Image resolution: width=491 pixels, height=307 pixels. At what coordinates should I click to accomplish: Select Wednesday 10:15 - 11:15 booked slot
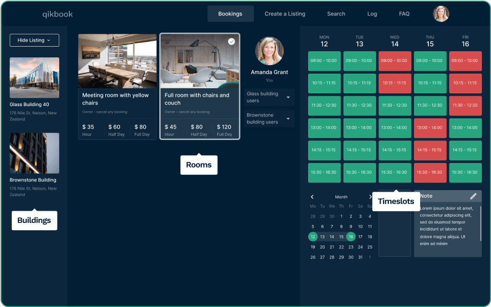(394, 83)
